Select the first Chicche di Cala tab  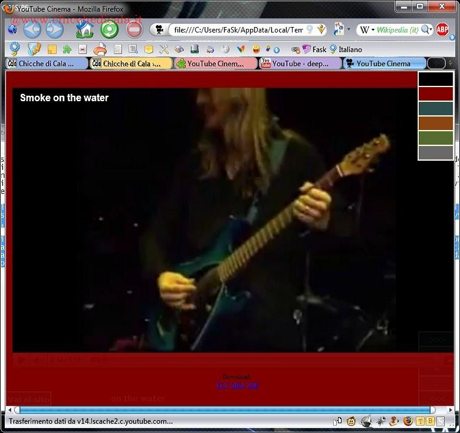tap(46, 63)
